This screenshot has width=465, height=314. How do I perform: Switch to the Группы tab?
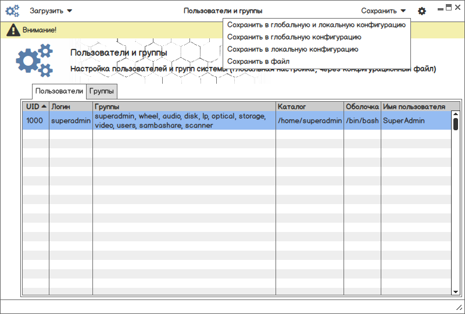[102, 91]
